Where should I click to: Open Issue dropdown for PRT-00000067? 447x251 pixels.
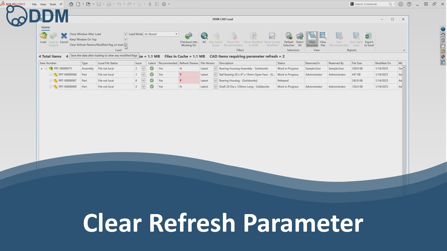(143, 81)
